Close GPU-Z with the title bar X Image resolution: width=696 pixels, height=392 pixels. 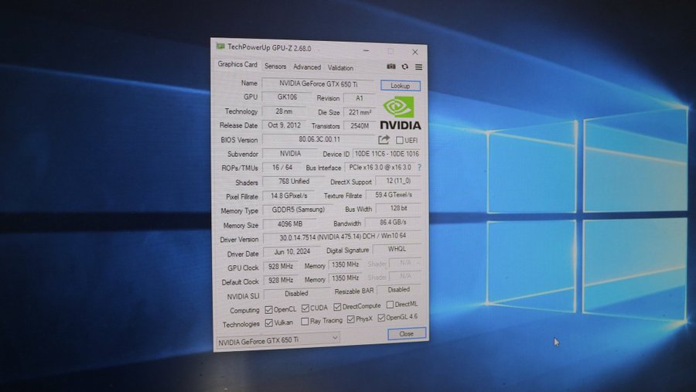point(415,52)
